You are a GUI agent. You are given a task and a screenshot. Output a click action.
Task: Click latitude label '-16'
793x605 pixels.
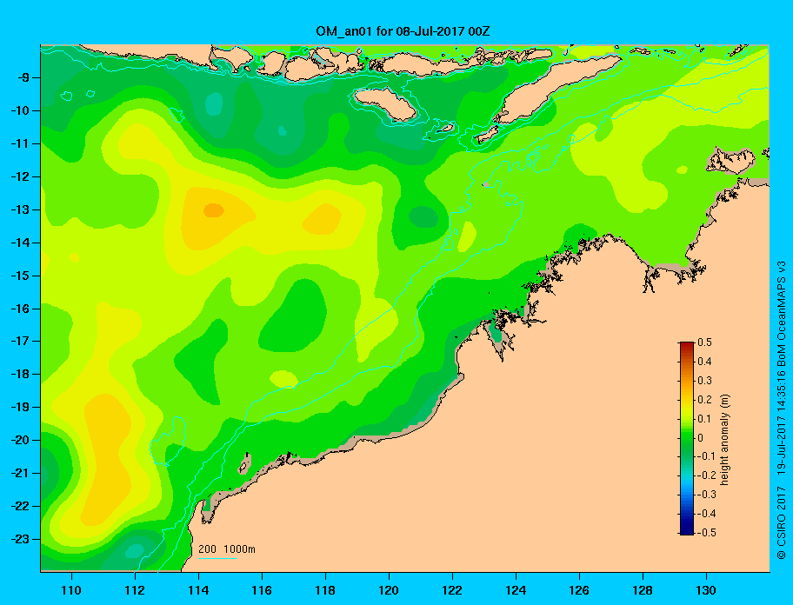[20, 309]
